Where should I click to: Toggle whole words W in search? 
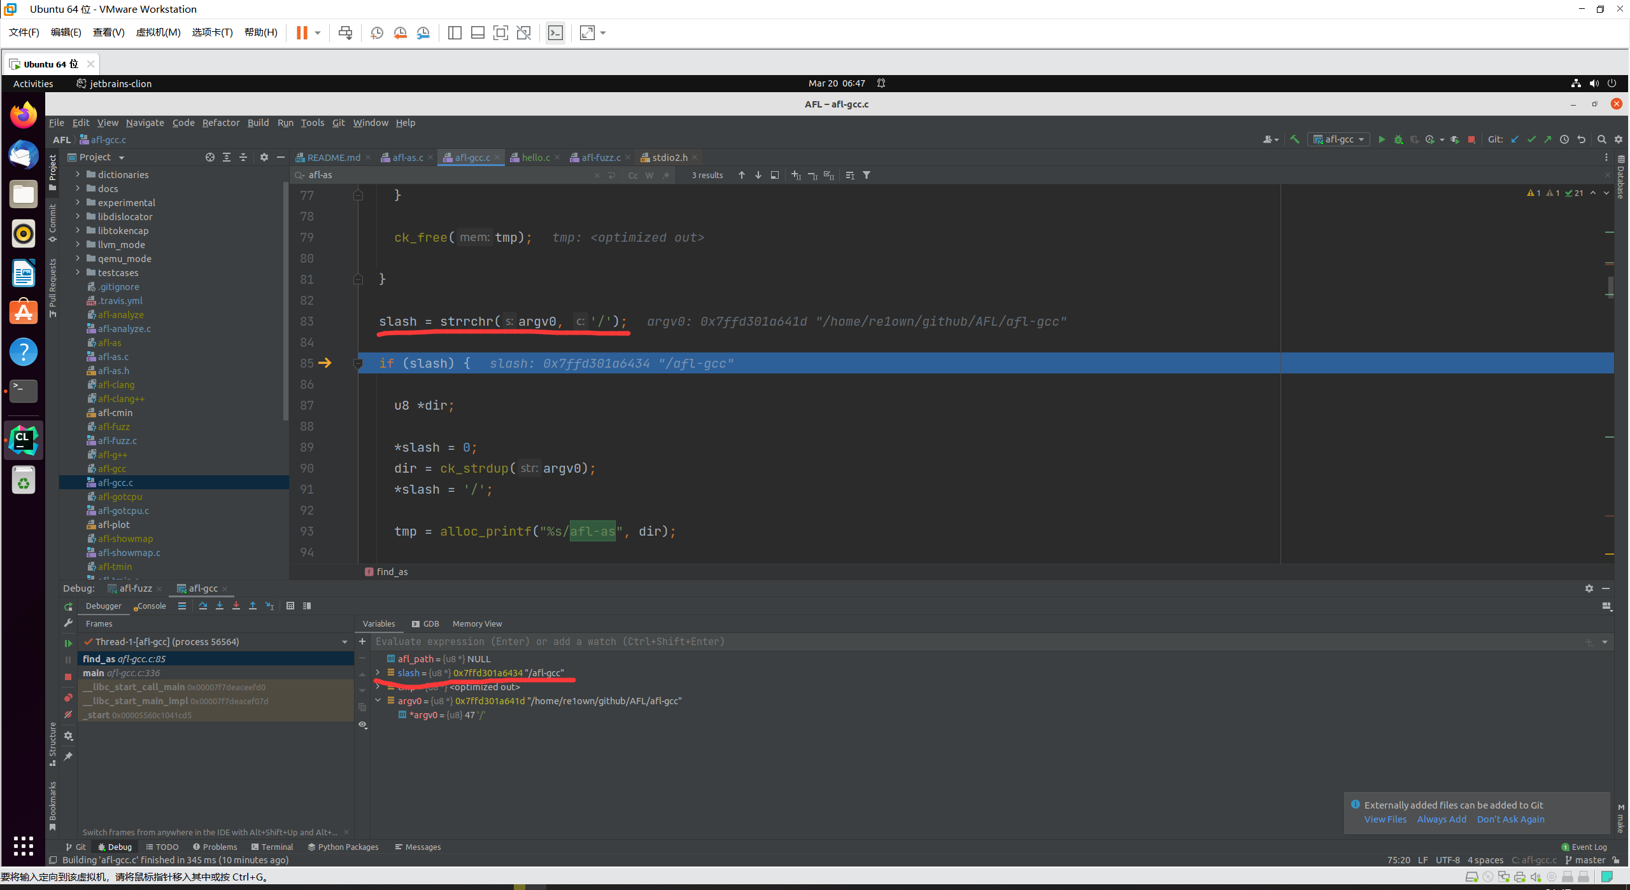click(x=649, y=175)
